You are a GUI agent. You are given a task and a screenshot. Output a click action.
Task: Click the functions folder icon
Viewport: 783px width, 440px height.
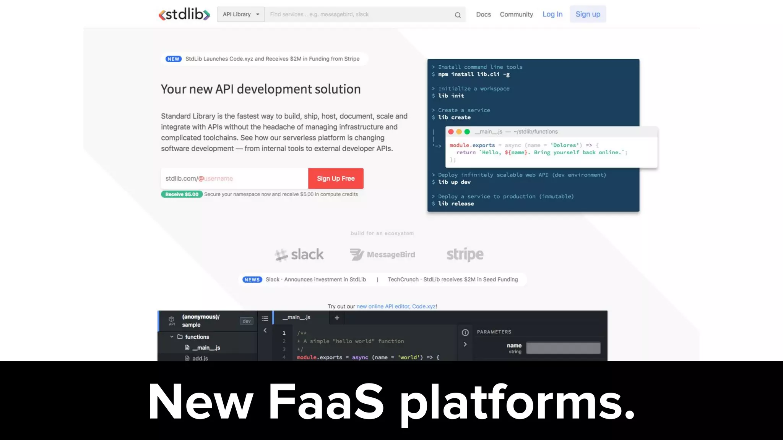[180, 336]
